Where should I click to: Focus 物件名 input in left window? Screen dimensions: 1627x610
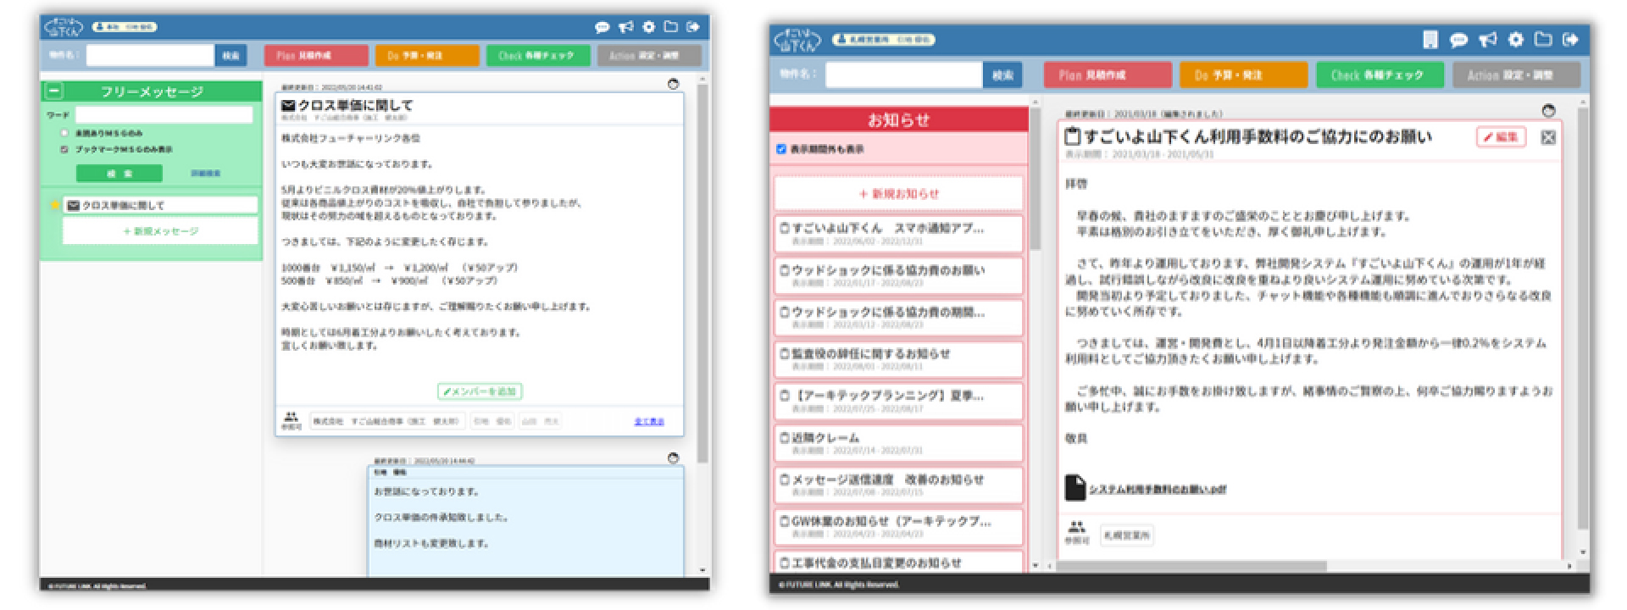tap(150, 56)
